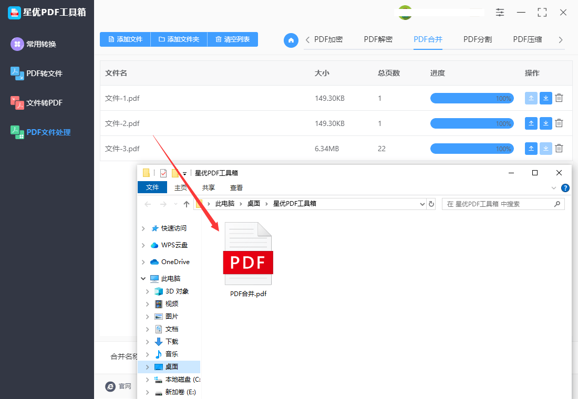The width and height of the screenshot is (578, 399).
Task: Open Explorer help question-mark icon
Action: [x=565, y=188]
